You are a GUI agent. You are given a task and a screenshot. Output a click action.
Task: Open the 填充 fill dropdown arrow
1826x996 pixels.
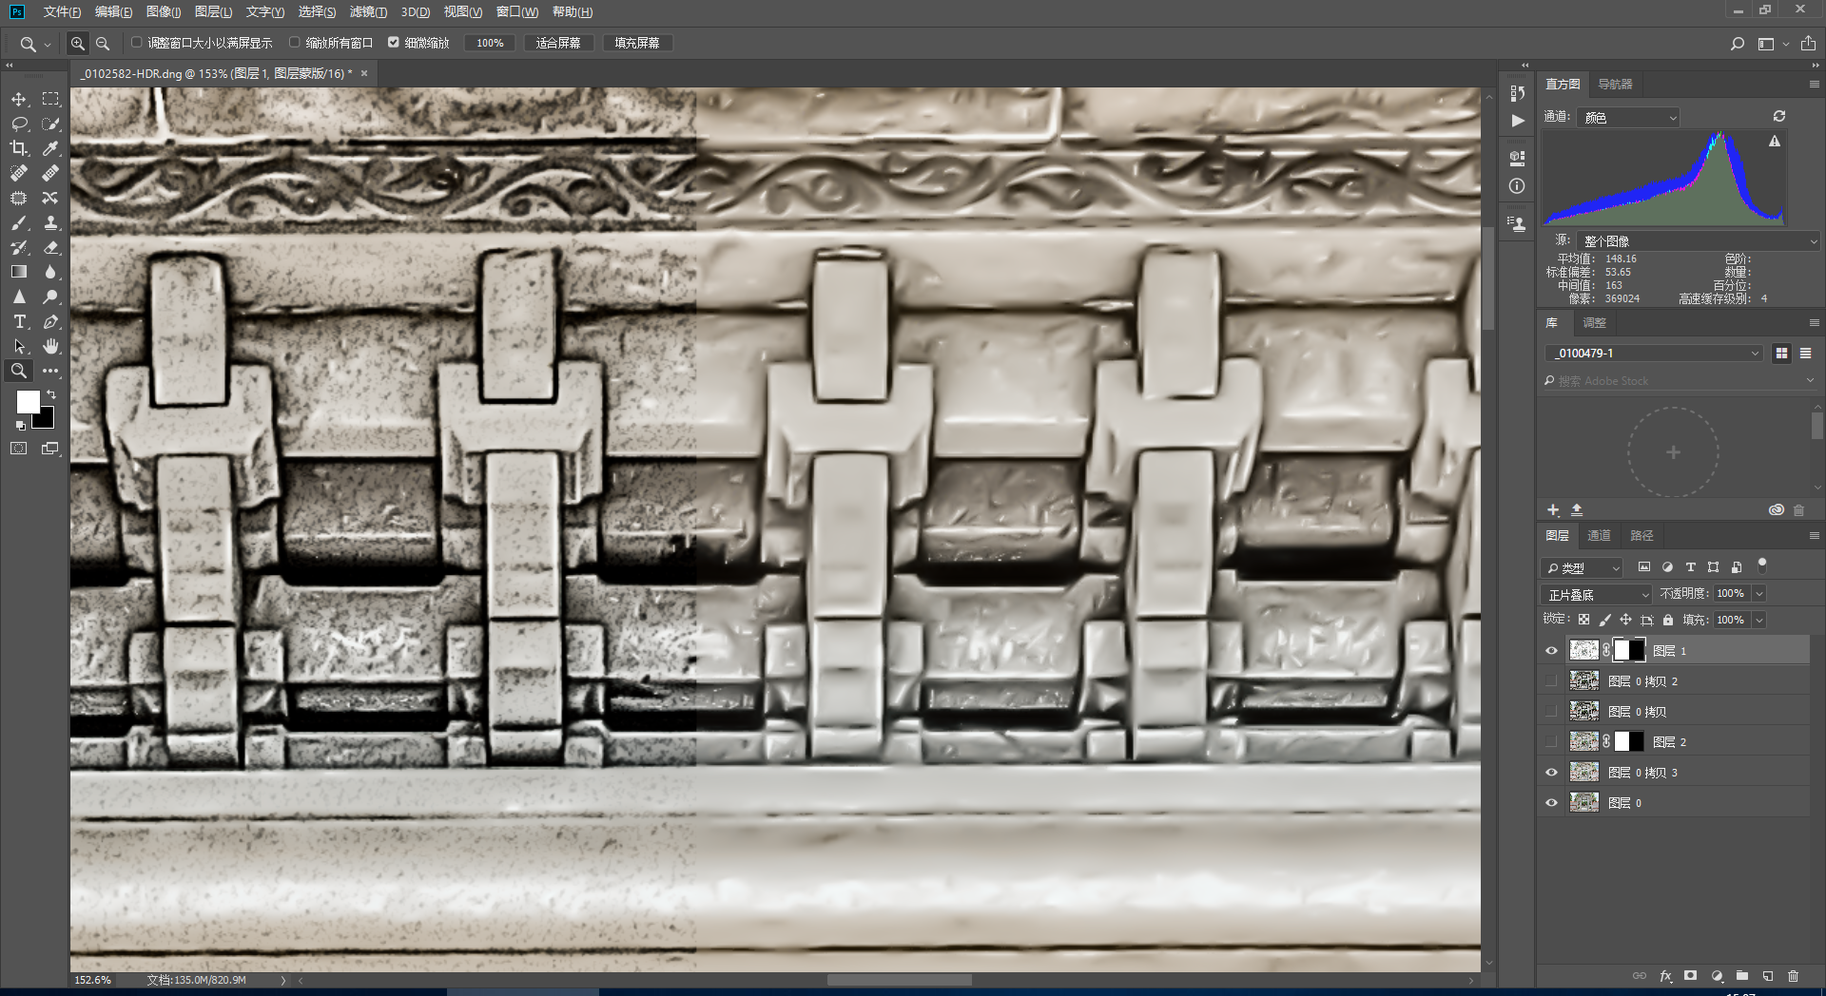click(x=1759, y=621)
